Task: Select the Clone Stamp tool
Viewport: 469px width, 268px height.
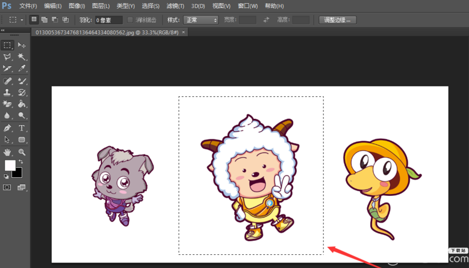Action: click(x=7, y=93)
